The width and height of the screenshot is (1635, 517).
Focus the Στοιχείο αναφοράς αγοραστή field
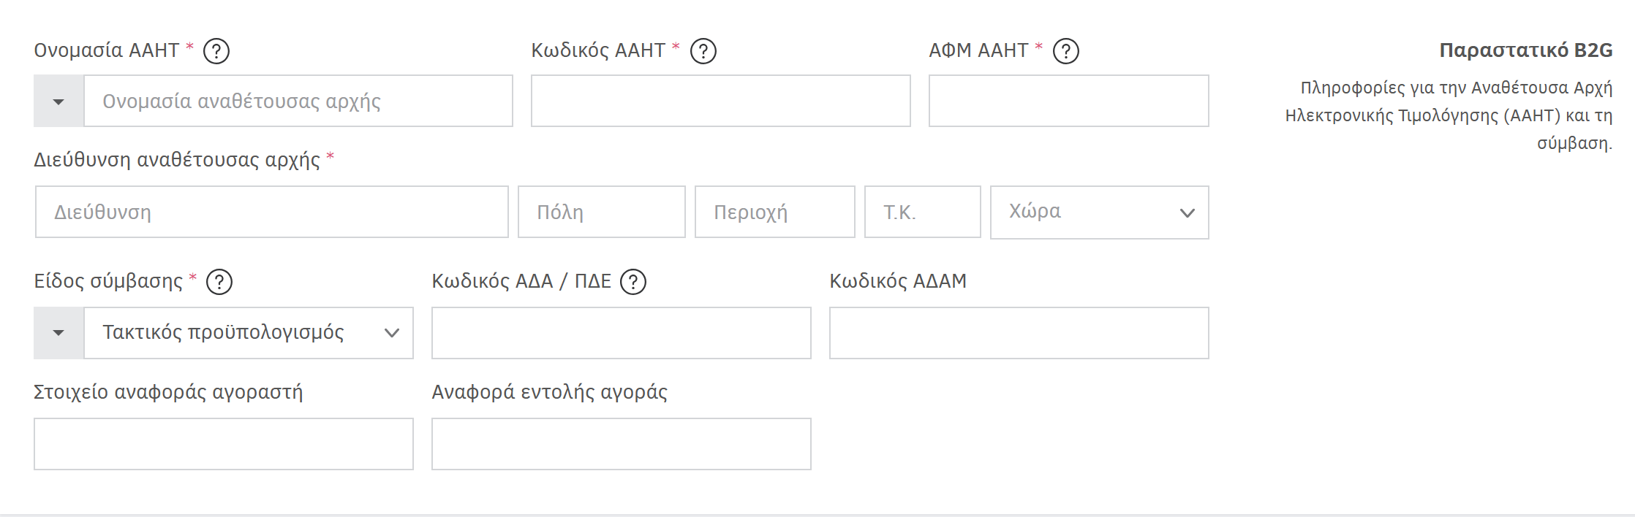224,444
